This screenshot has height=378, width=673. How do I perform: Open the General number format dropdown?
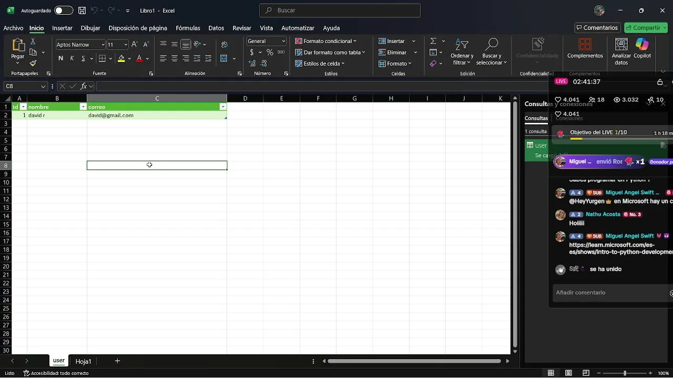point(283,41)
